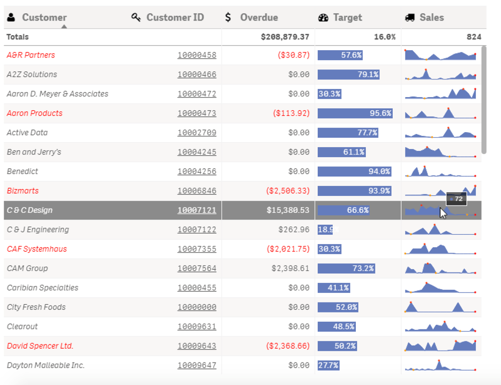Click the City Fresh Foods sales sparkline
This screenshot has width=501, height=385.
click(x=440, y=307)
